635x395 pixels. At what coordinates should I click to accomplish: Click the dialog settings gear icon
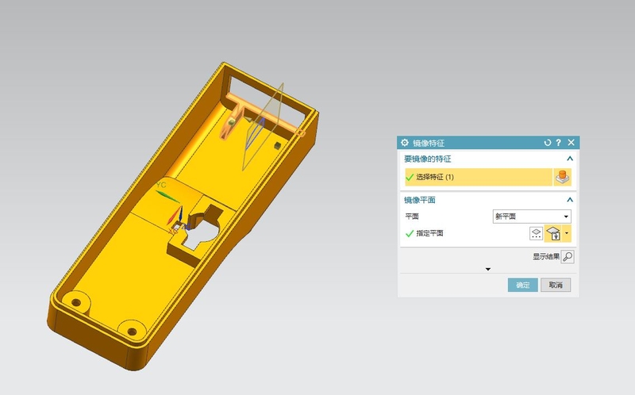tap(405, 143)
